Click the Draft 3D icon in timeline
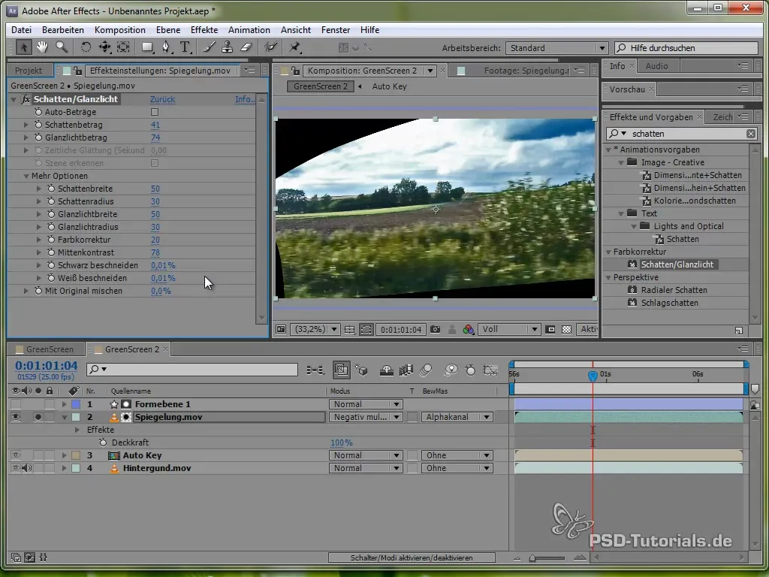769x577 pixels. click(361, 370)
